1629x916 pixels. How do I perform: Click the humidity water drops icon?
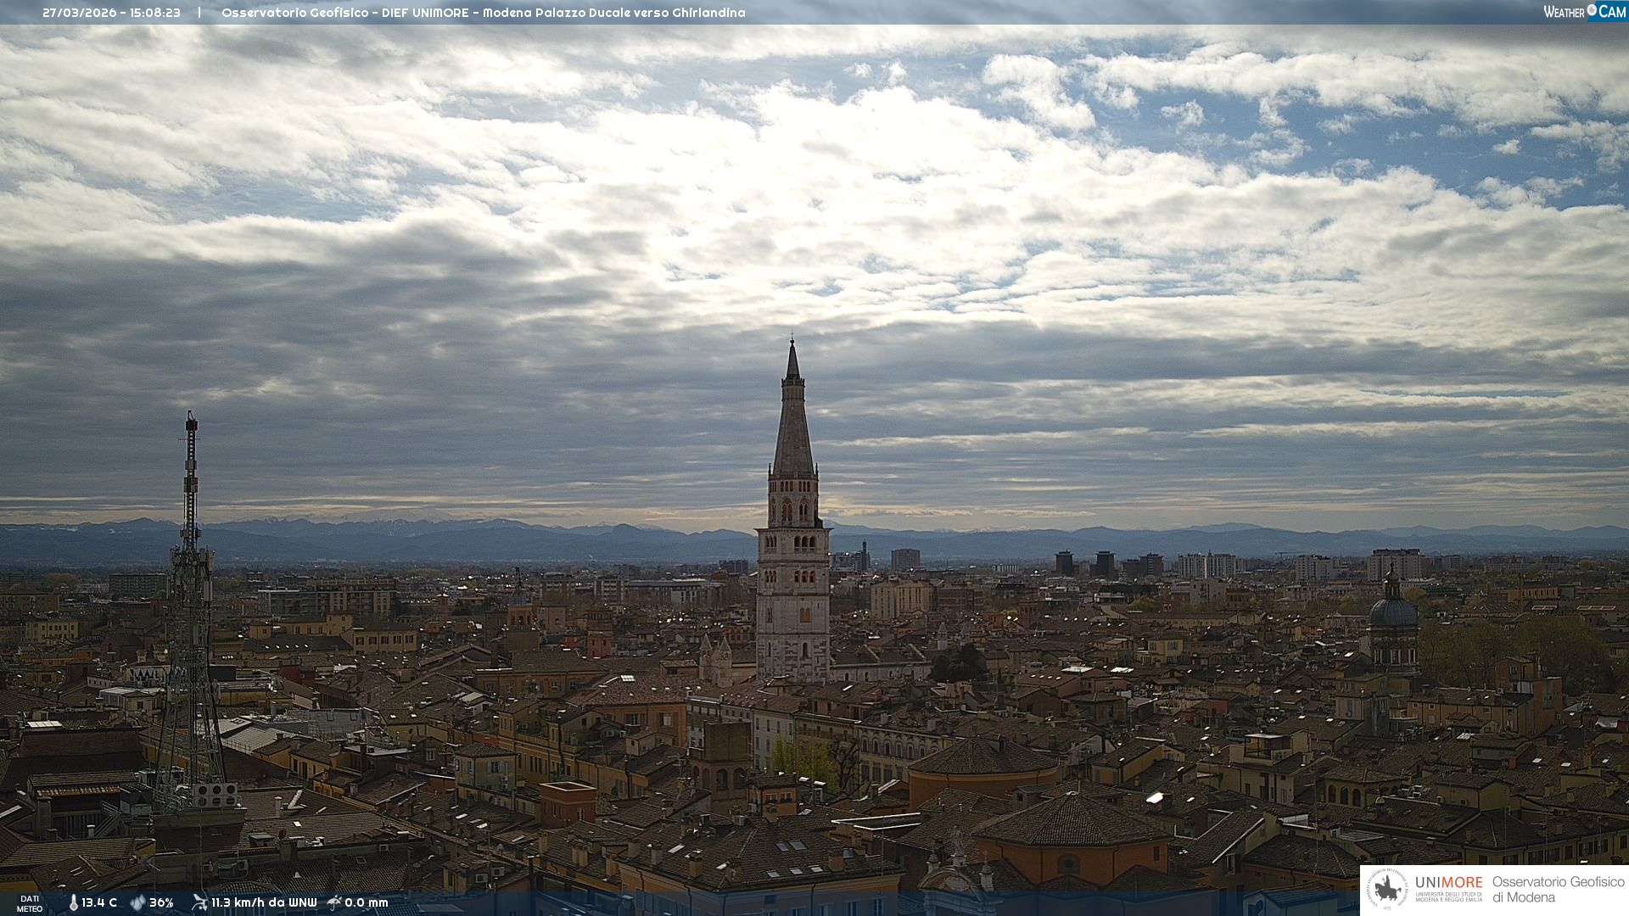(x=137, y=902)
